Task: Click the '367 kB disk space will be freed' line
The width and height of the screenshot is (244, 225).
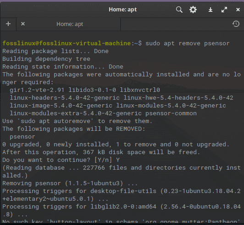Action: (x=101, y=152)
